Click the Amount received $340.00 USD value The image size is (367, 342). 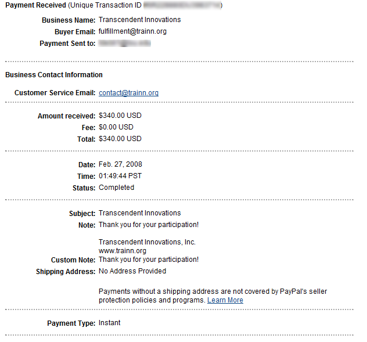click(120, 116)
